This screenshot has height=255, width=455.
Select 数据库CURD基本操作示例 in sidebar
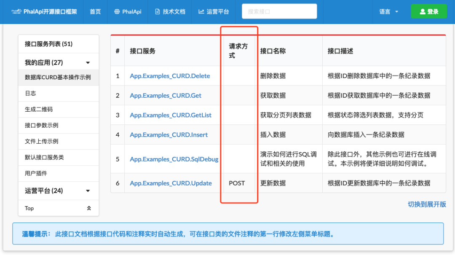[x=58, y=77]
